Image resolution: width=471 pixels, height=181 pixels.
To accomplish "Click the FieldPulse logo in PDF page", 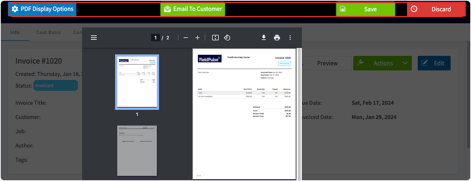I will coord(210,59).
